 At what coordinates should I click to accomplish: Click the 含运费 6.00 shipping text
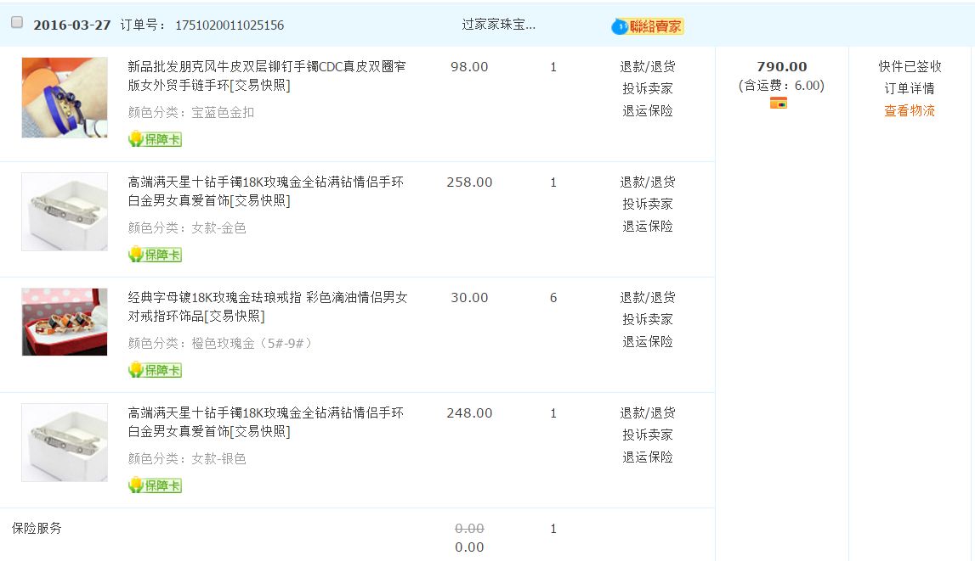tap(782, 86)
